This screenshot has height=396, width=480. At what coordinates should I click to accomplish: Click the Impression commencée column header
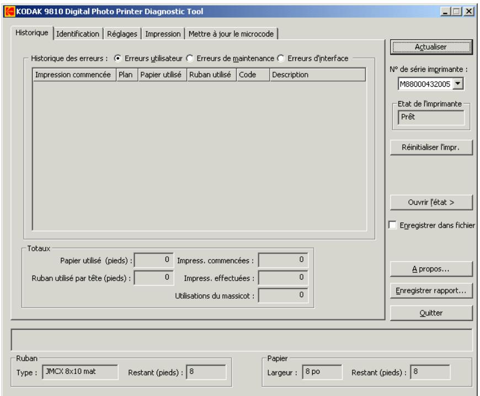74,75
